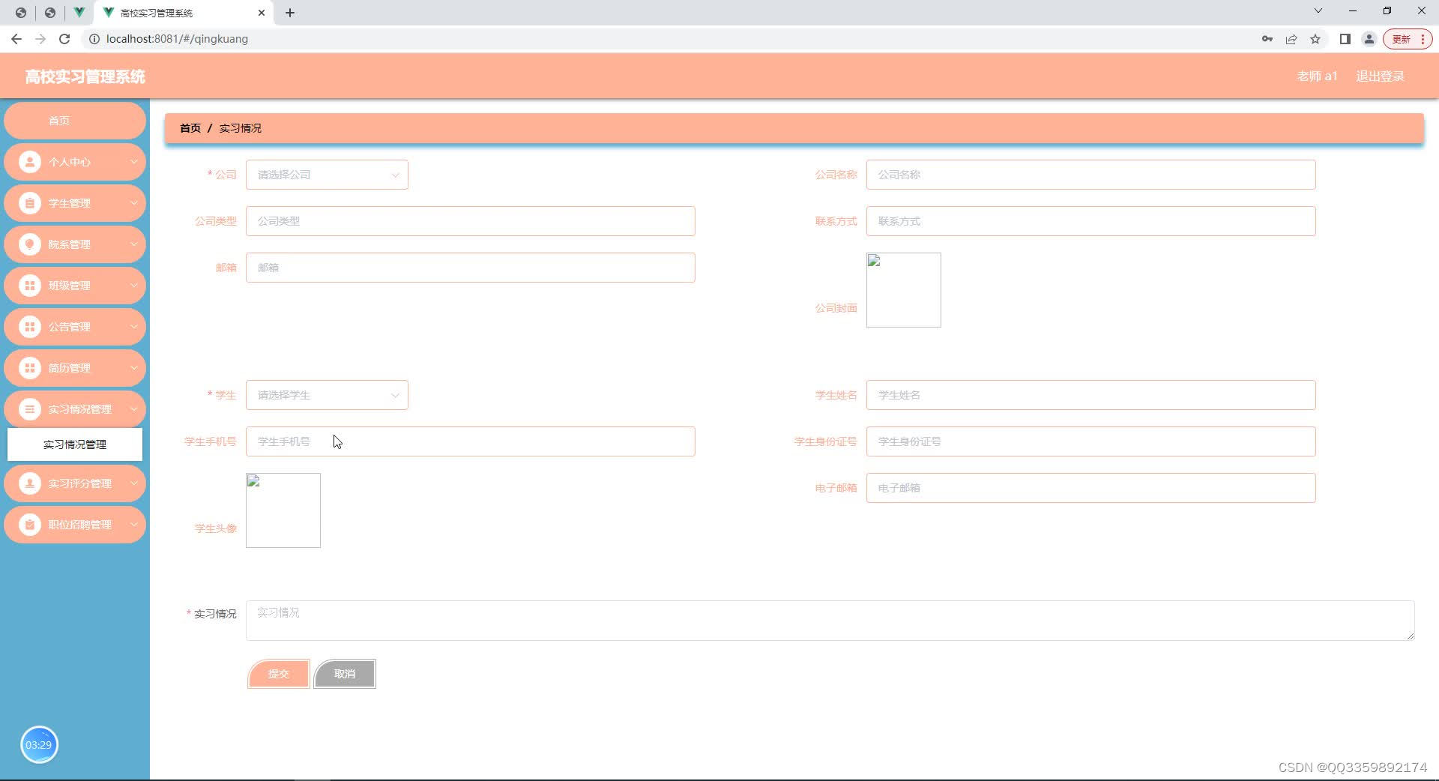Expand the 班级管理 menu chevron
1439x781 pixels.
tap(133, 286)
